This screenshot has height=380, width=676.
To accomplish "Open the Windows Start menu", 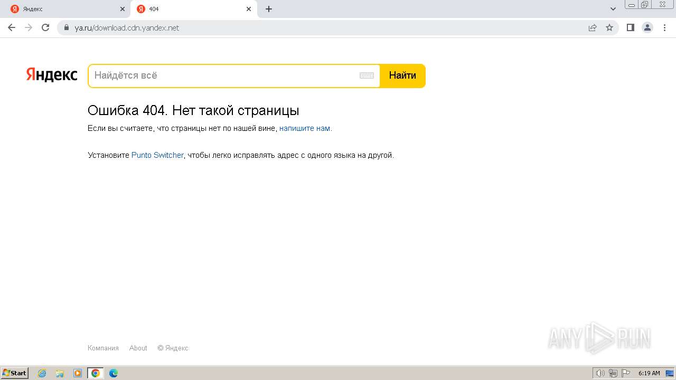I will [x=14, y=373].
